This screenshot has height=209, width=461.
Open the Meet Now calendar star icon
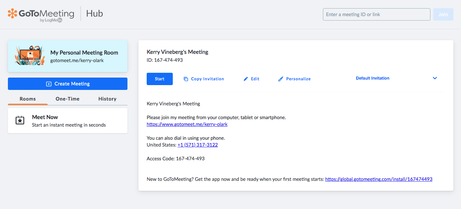(20, 120)
